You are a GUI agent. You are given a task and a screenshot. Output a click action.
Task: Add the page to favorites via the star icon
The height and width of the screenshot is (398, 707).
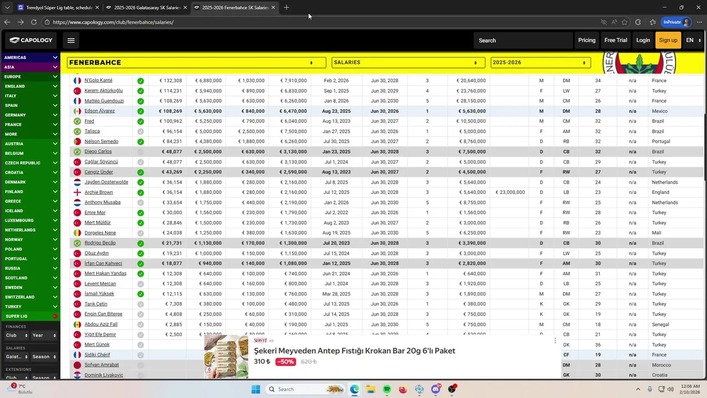coord(625,22)
